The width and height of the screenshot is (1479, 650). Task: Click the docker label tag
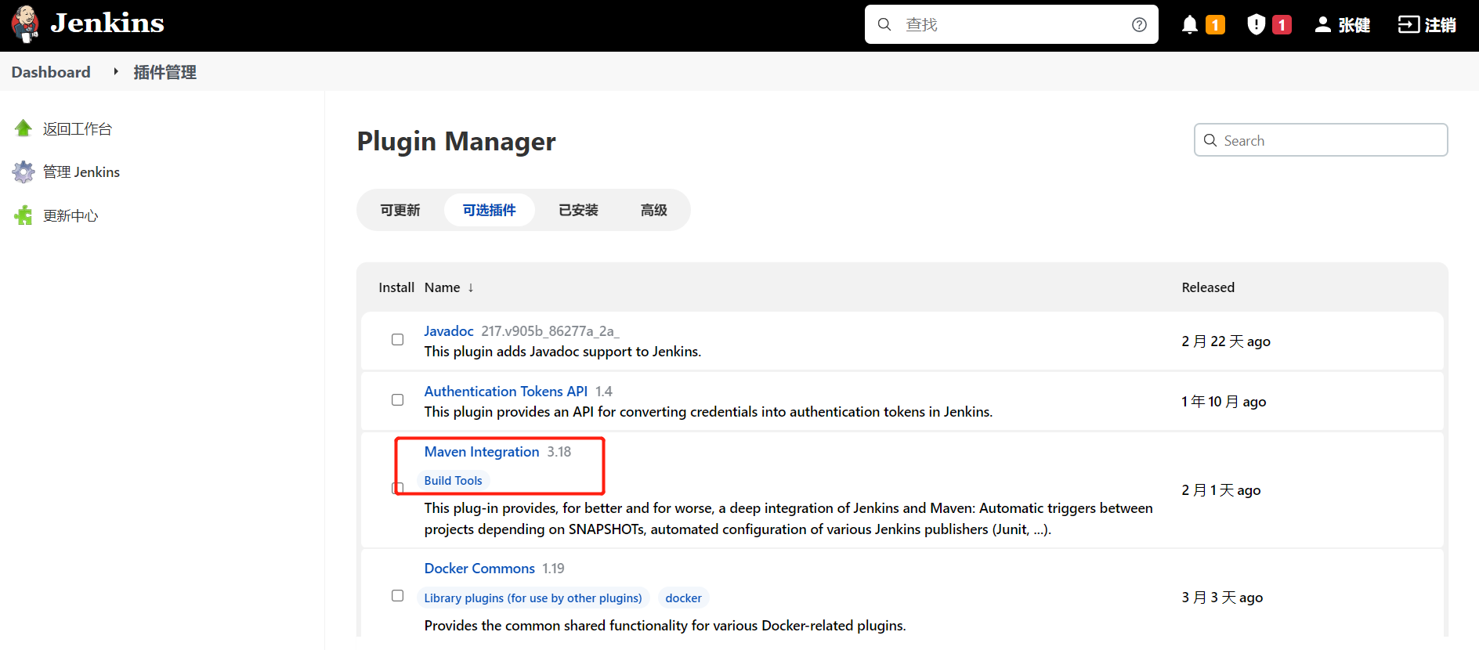tap(683, 598)
